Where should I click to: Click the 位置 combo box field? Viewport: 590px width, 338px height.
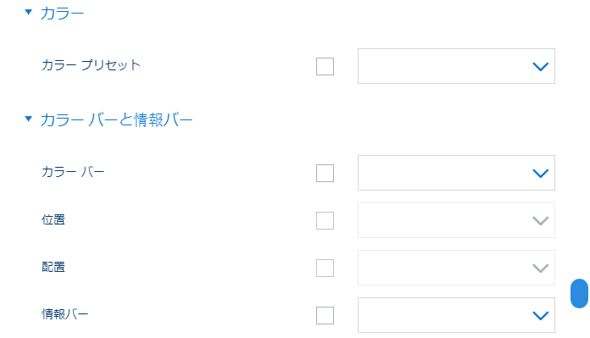tap(456, 220)
